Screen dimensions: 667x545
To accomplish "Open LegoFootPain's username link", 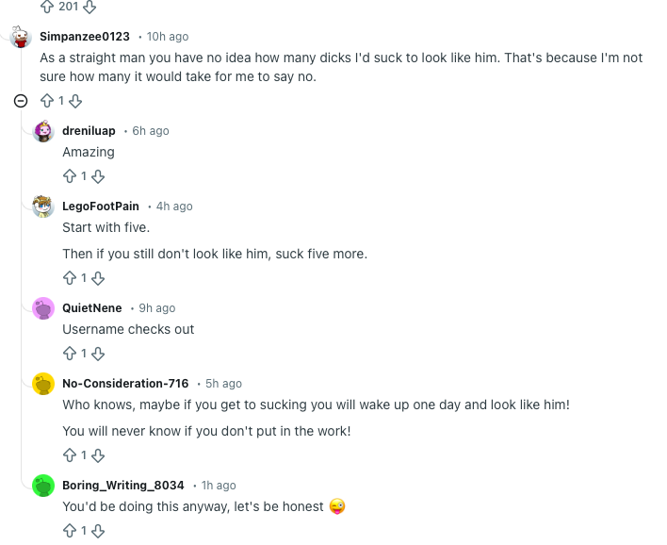I will (x=101, y=206).
